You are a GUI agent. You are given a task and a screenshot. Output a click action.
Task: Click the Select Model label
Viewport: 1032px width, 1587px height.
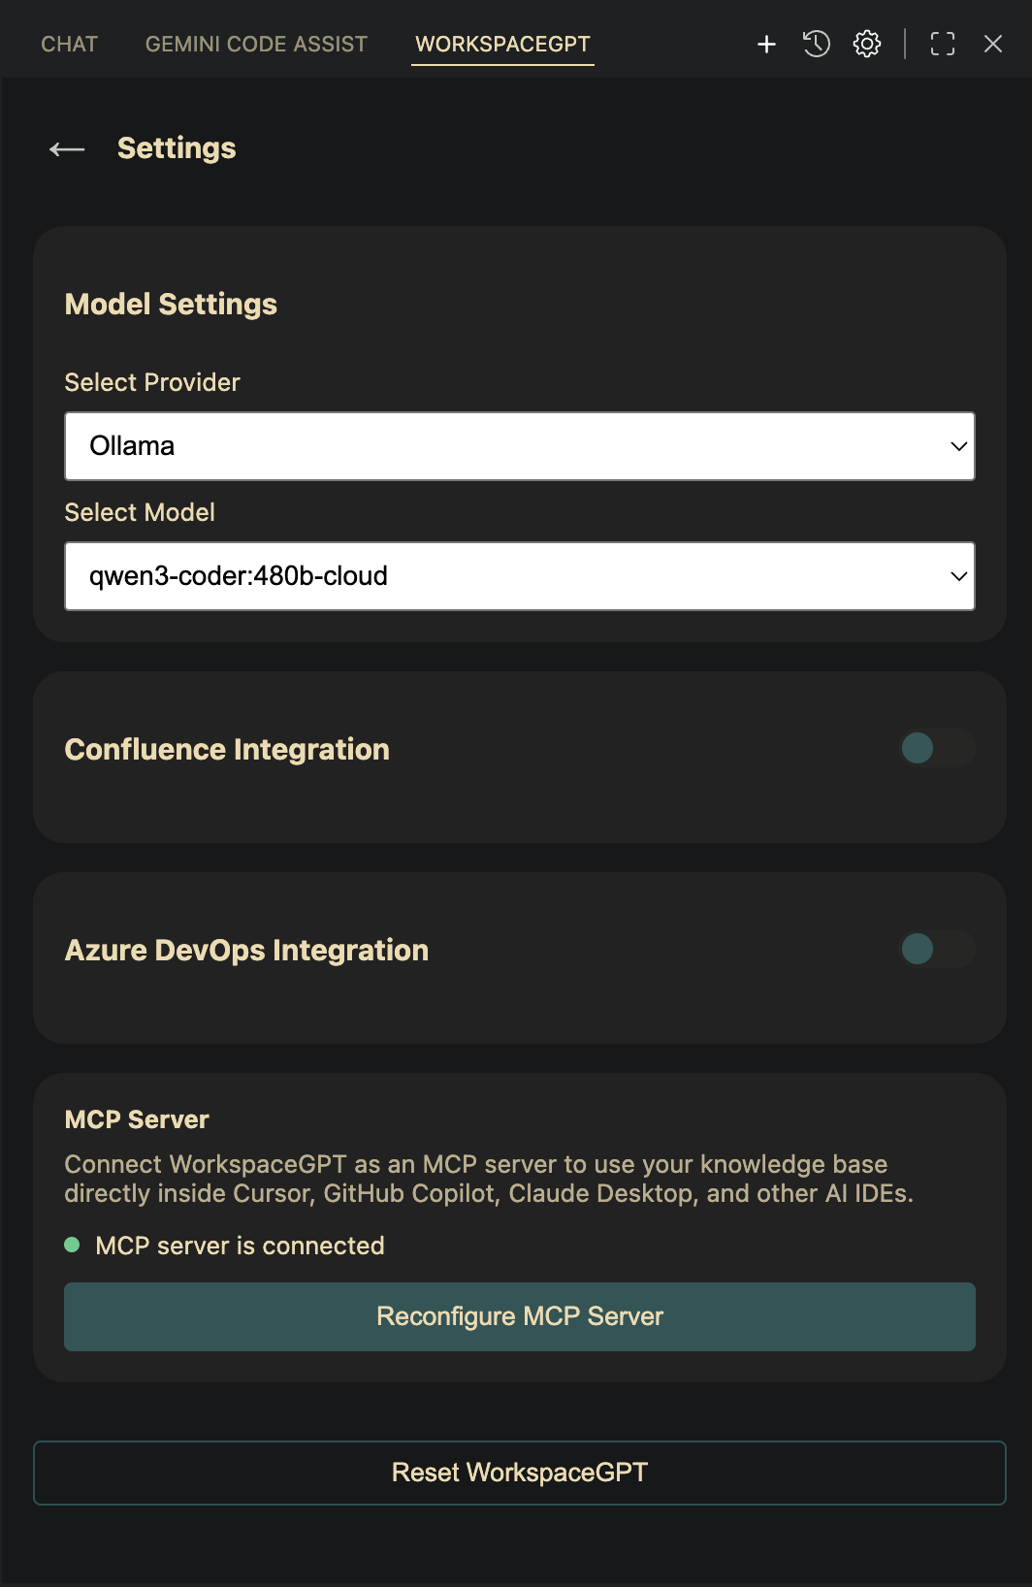click(140, 512)
